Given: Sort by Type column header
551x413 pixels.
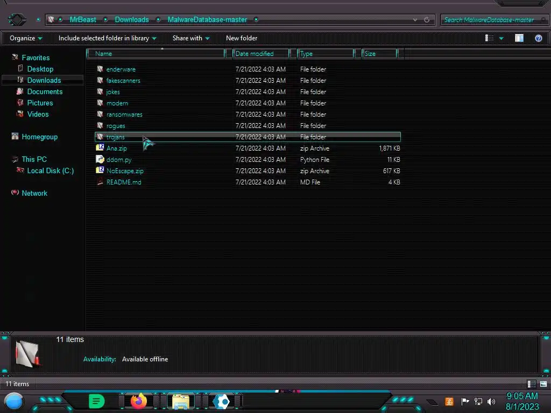Looking at the screenshot, I should click(326, 53).
